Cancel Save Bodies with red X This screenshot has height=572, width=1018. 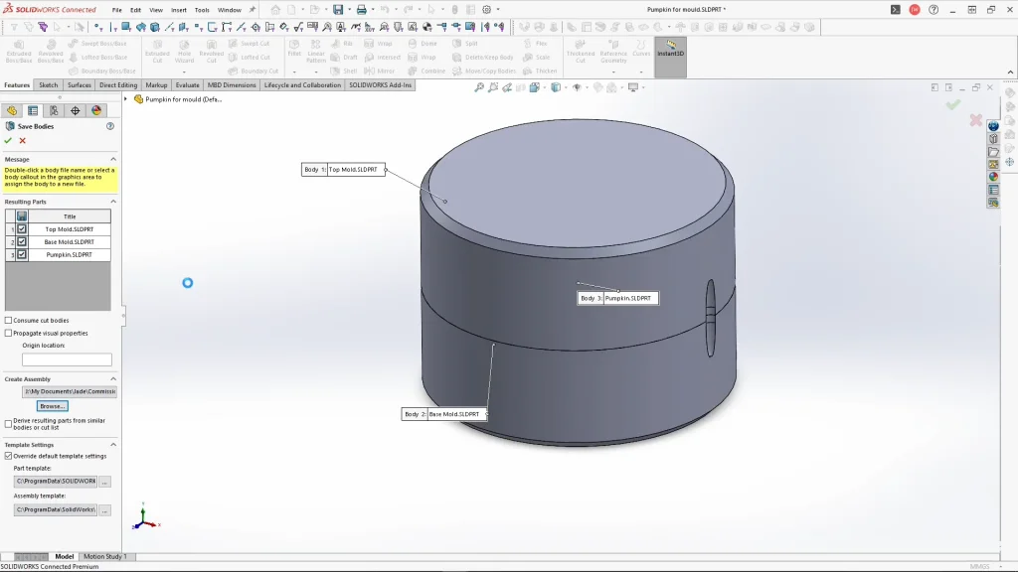point(23,141)
